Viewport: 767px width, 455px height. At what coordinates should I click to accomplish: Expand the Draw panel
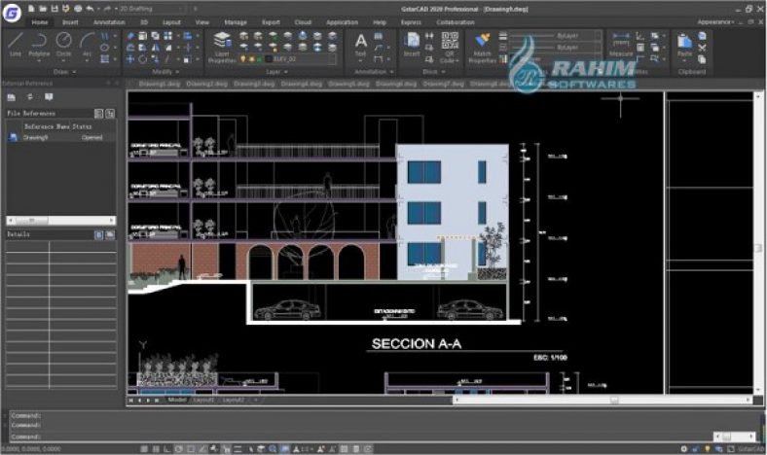point(64,72)
